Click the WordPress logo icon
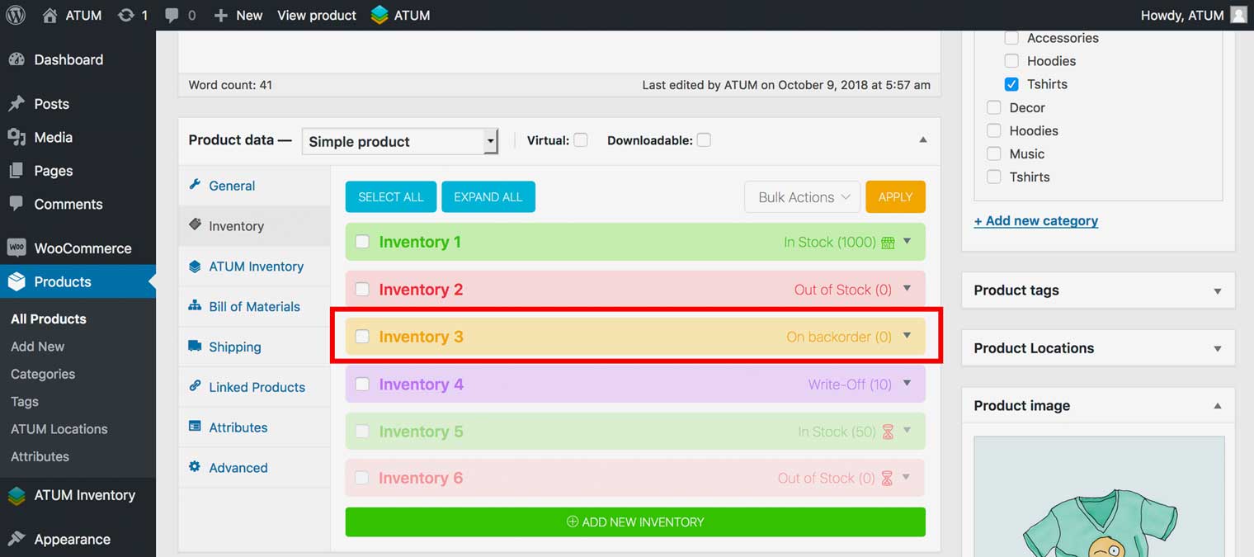 (16, 15)
